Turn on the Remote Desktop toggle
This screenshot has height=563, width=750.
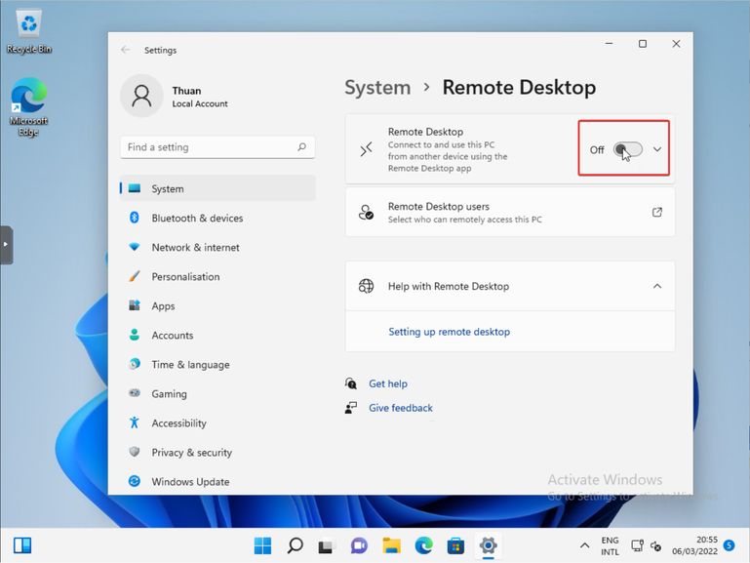pyautogui.click(x=627, y=149)
